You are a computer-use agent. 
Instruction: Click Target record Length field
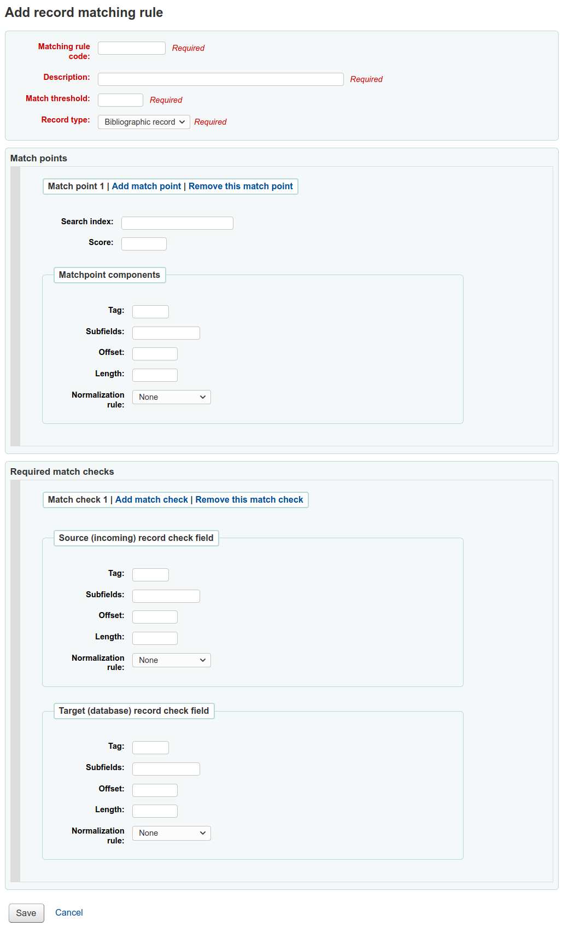[x=155, y=811]
